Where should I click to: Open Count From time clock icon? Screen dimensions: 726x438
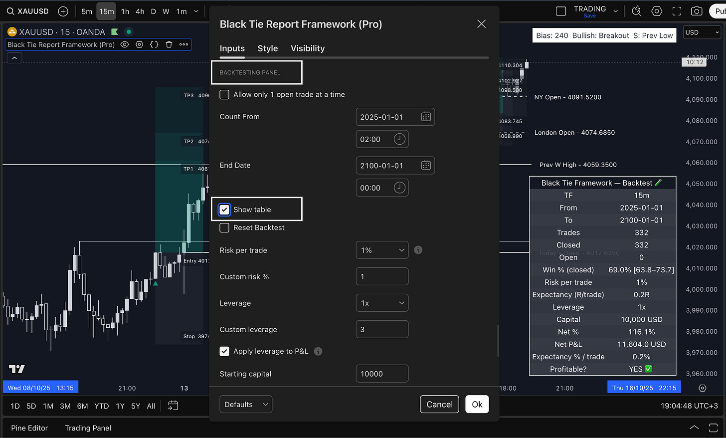[x=399, y=139]
